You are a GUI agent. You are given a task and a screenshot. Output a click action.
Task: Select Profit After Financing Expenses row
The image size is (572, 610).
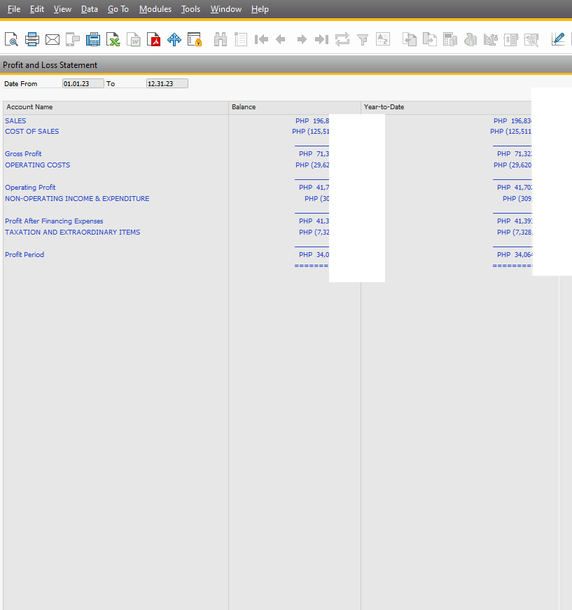(54, 221)
